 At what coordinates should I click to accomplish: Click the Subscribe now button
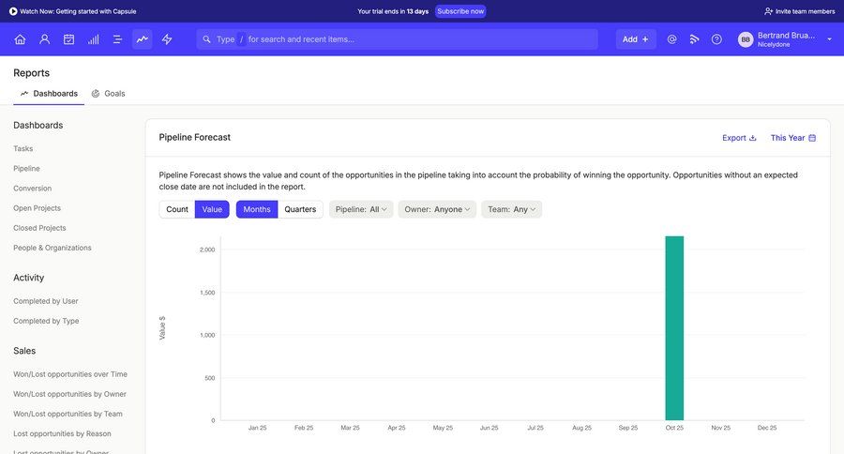coord(460,11)
